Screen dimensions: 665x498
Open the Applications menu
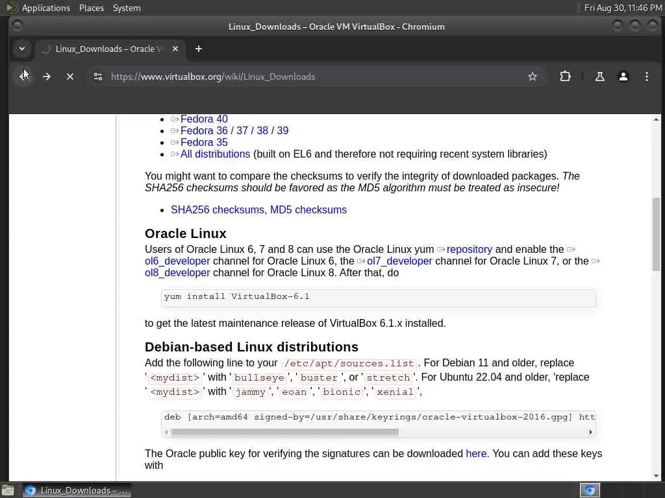coord(46,8)
